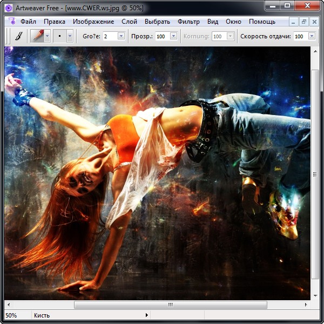Image resolution: width=324 pixels, height=324 pixels.
Task: Open the Слой menu
Action: click(130, 22)
